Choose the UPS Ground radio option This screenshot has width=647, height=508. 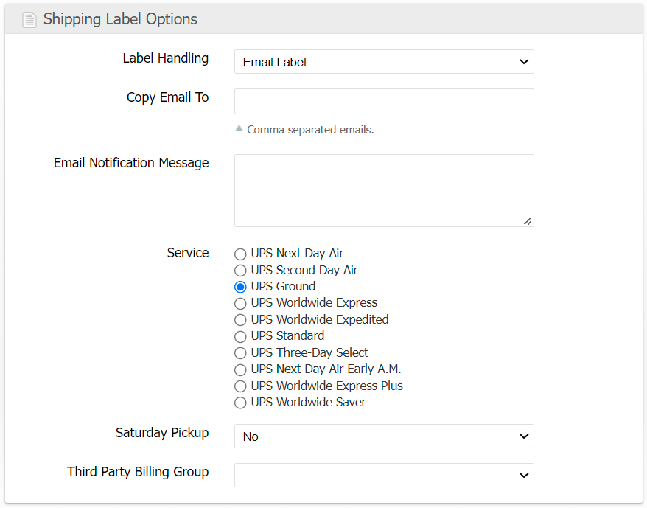pyautogui.click(x=240, y=287)
